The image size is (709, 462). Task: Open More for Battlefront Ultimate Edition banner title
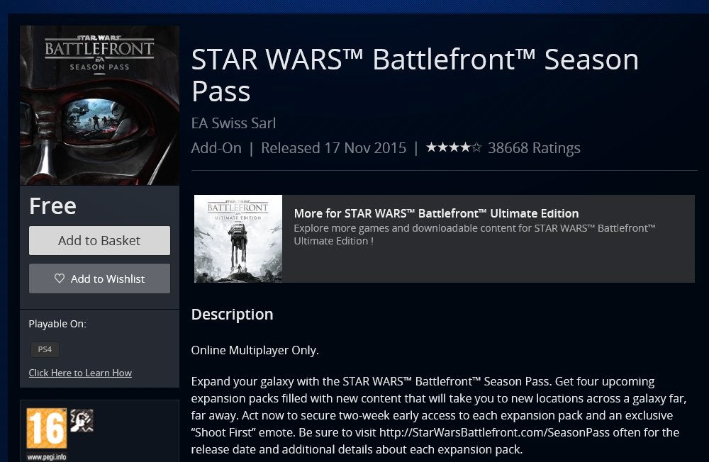tap(436, 213)
